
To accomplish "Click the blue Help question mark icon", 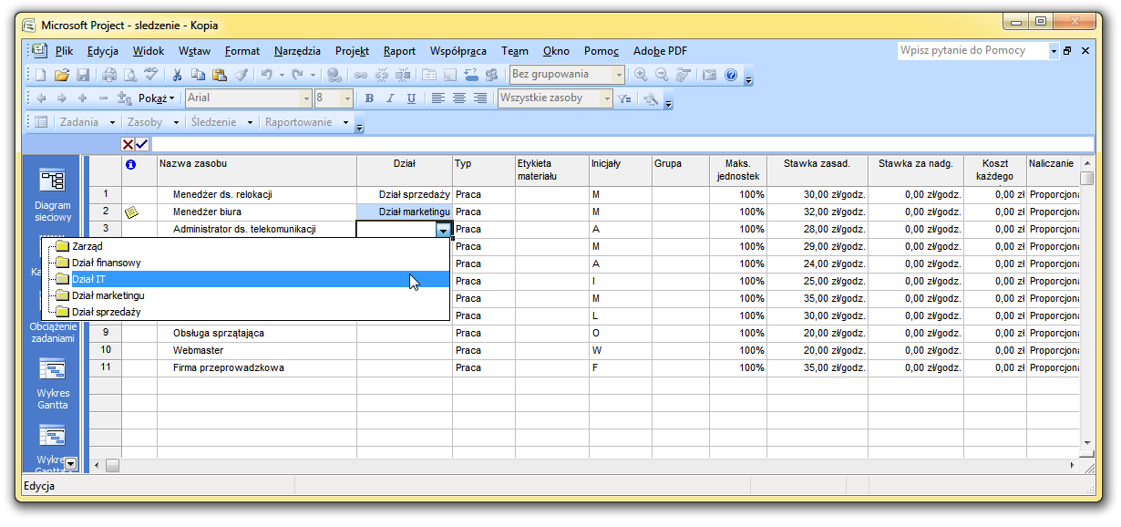I will pyautogui.click(x=730, y=75).
